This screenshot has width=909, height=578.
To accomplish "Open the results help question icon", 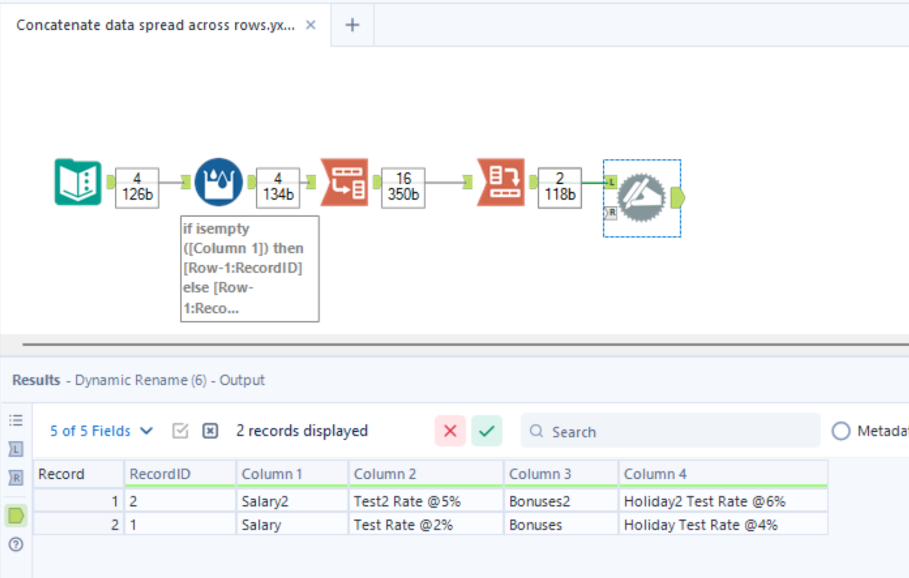I will coord(16,545).
